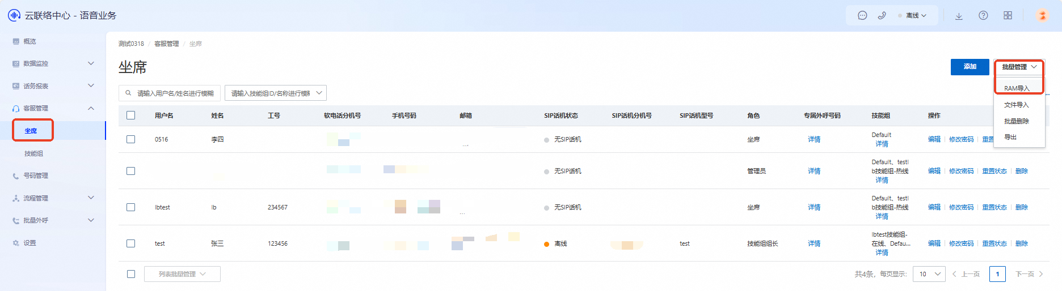
Task: Open the download icon in top bar
Action: pos(959,16)
